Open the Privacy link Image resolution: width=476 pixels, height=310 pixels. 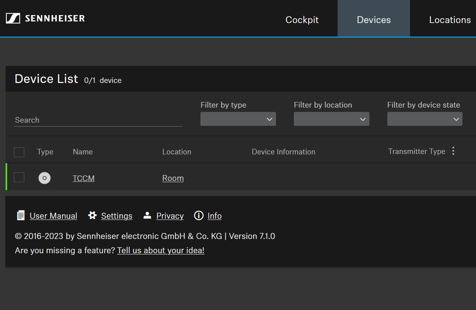(x=170, y=216)
